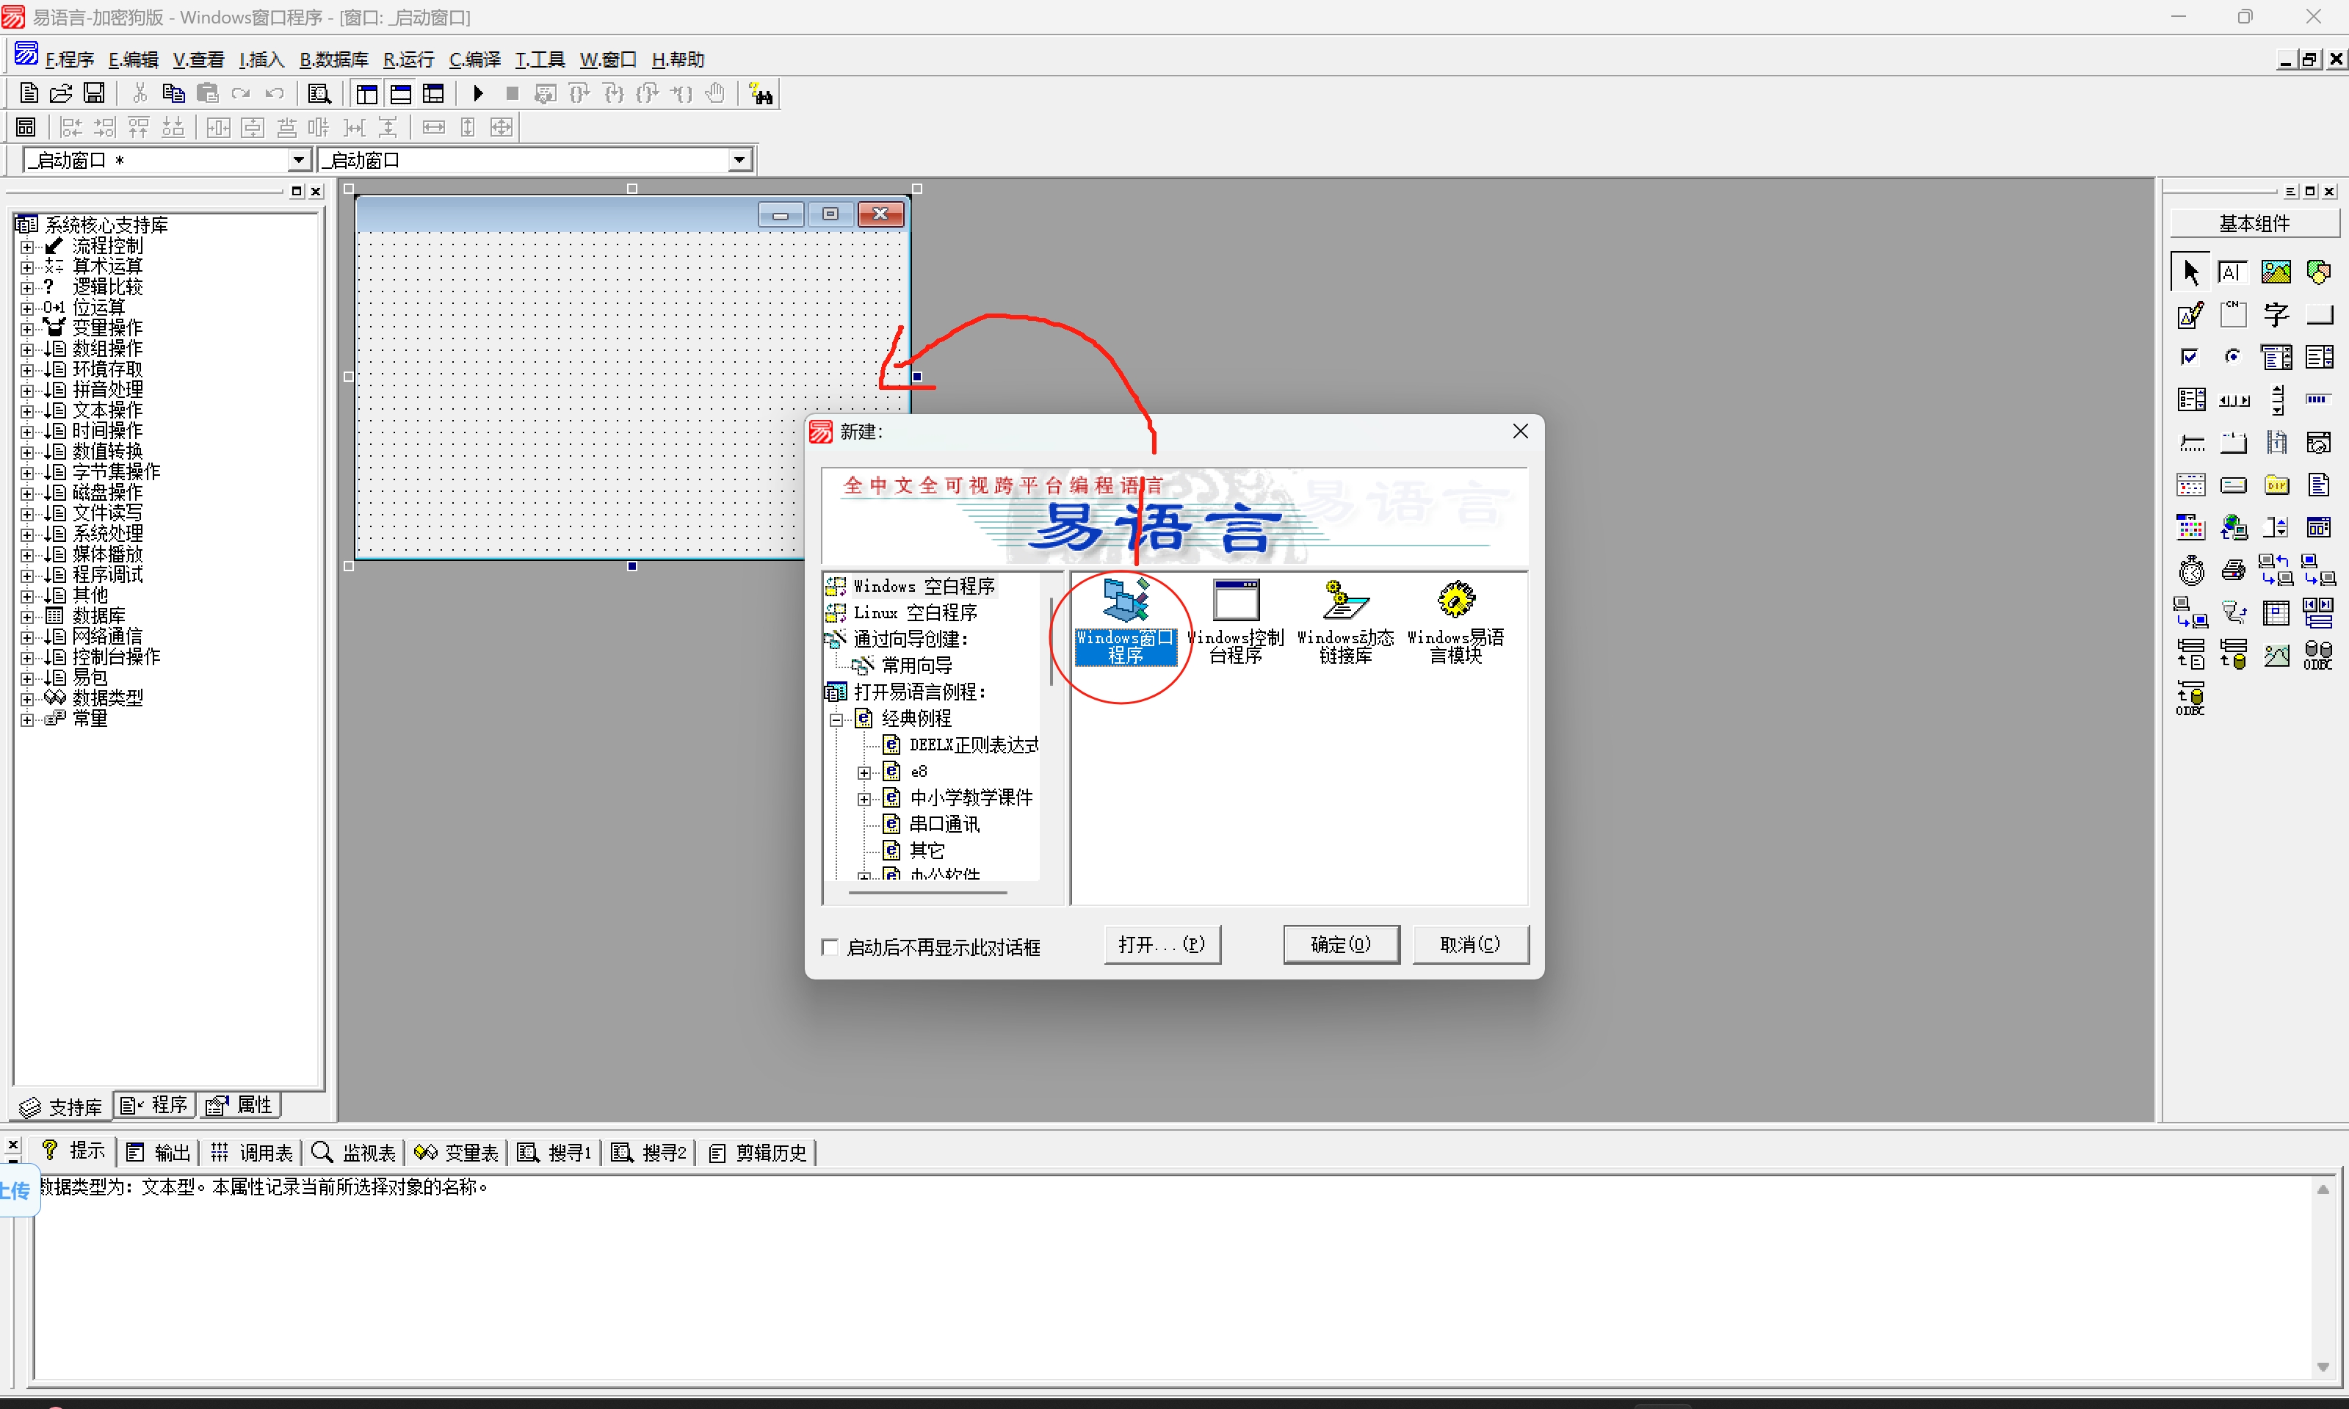This screenshot has width=2349, height=1409.
Task: Expand 中小学教学课件 node in dialog
Action: click(x=864, y=799)
